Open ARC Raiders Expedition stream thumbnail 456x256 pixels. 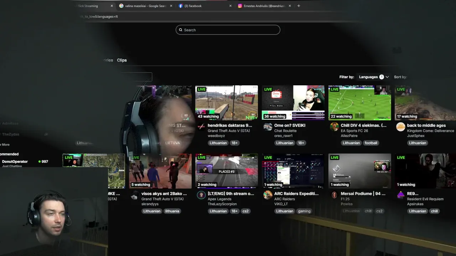293,171
